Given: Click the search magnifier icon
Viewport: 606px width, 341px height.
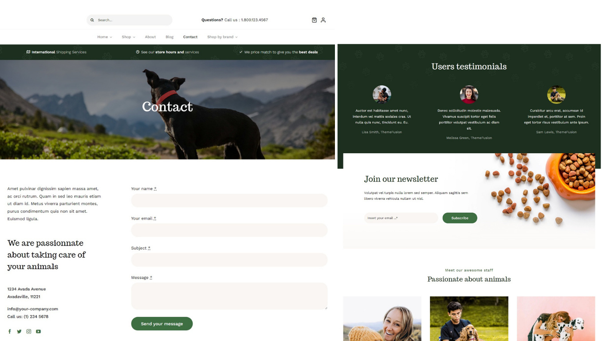Looking at the screenshot, I should [92, 20].
